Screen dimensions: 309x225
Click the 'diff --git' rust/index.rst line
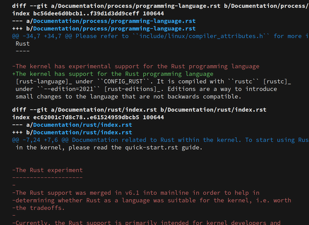tap(139, 110)
